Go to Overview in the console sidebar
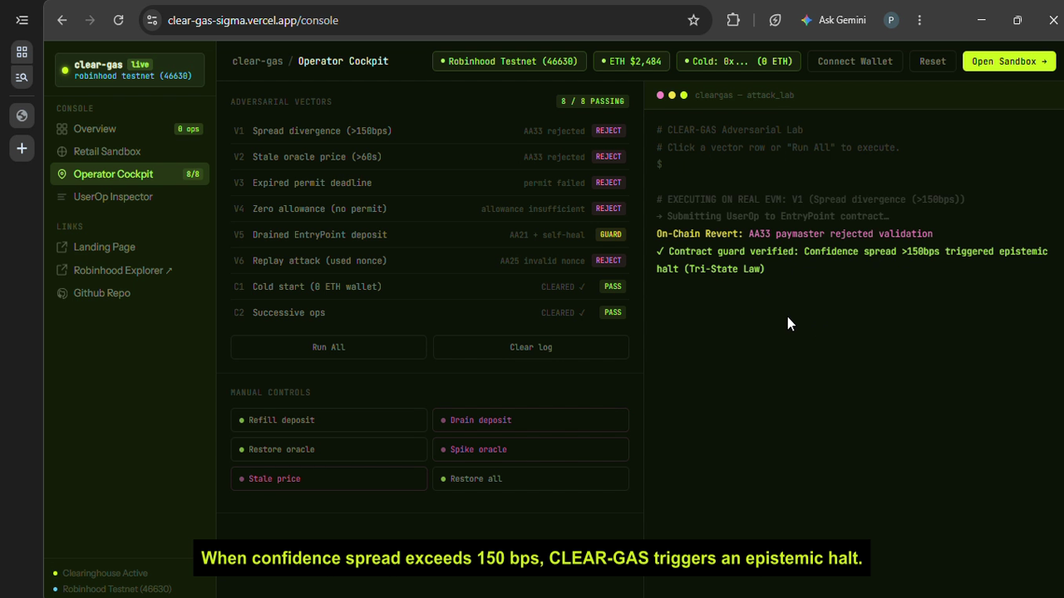The height and width of the screenshot is (598, 1064). tap(130, 129)
